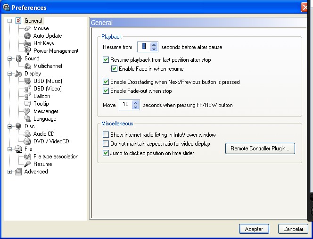This screenshot has height=239, width=313.
Task: Select Audio CD tree item
Action: [44, 134]
